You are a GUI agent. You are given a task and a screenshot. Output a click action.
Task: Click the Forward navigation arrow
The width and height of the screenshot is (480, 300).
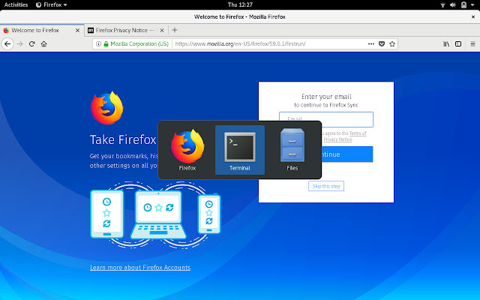point(20,43)
